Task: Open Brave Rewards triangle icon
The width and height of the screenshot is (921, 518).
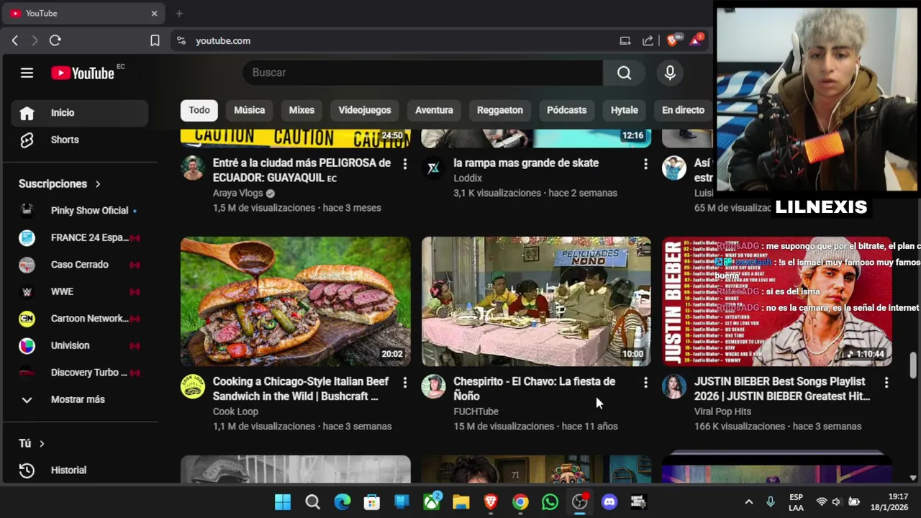Action: point(695,41)
